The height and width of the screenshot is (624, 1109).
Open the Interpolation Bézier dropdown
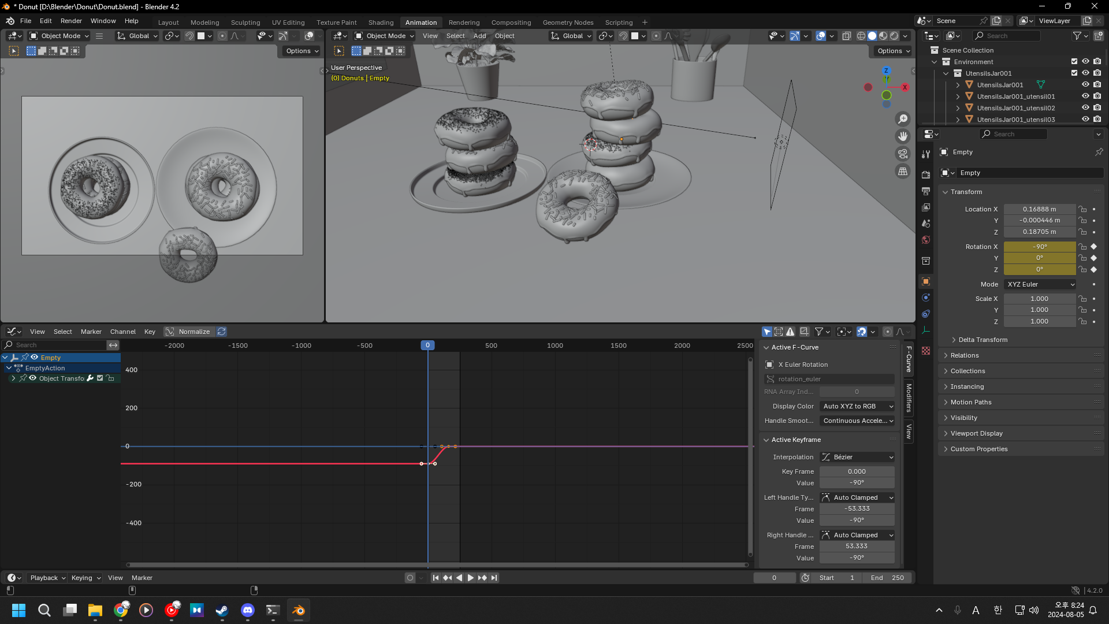(x=857, y=457)
